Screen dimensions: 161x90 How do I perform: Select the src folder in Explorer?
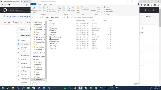[52, 26]
